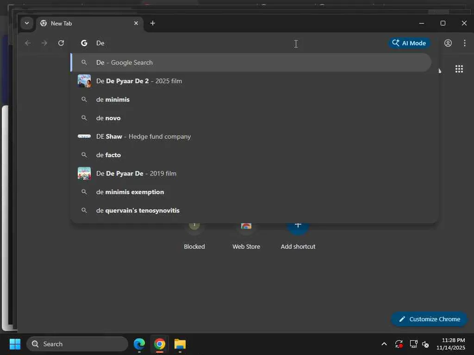Open the Chrome three-dot menu
Image resolution: width=474 pixels, height=355 pixels.
coord(465,43)
